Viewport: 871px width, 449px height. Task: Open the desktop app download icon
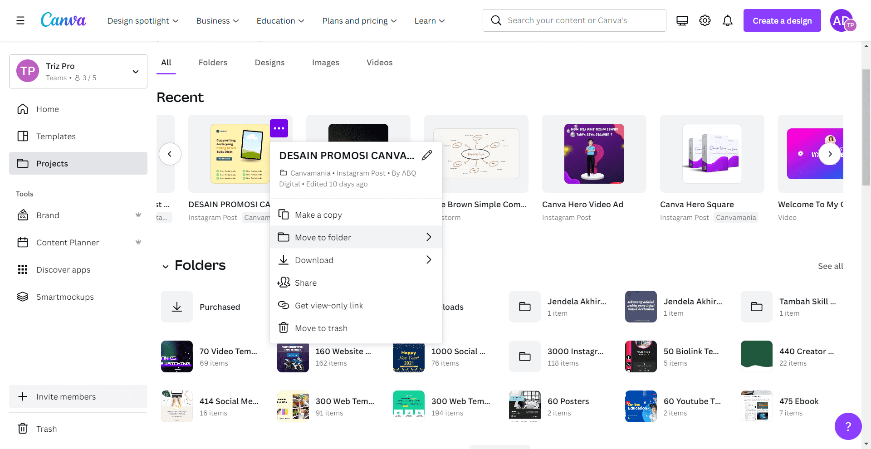coord(682,20)
